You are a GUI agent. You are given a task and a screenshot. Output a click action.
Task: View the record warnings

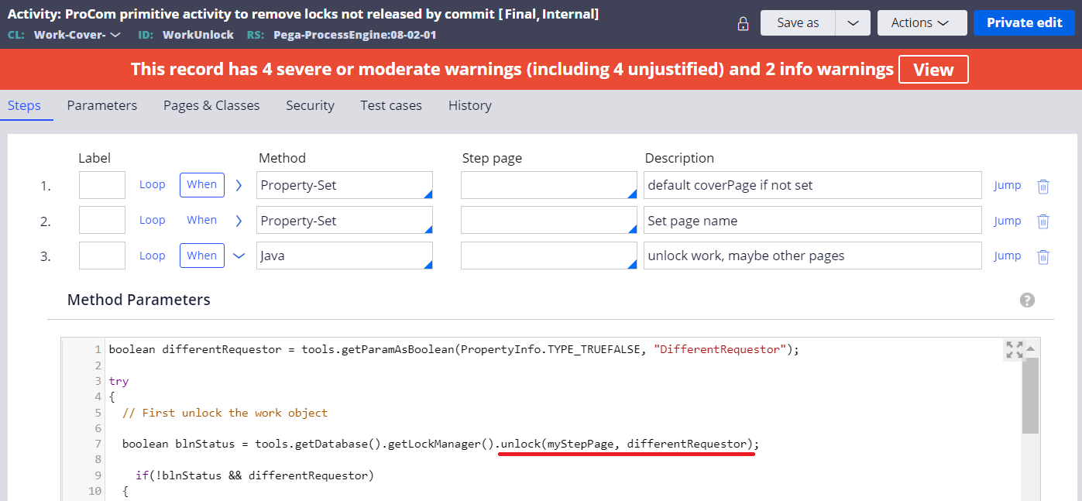pyautogui.click(x=933, y=70)
